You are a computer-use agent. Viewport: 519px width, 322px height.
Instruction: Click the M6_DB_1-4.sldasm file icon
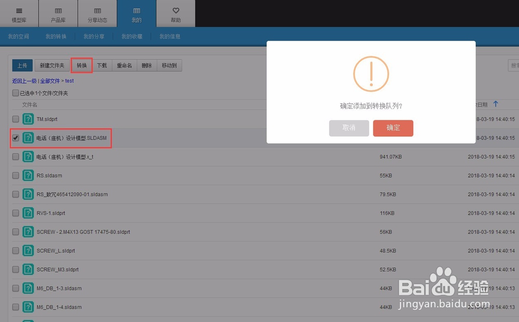(28, 307)
